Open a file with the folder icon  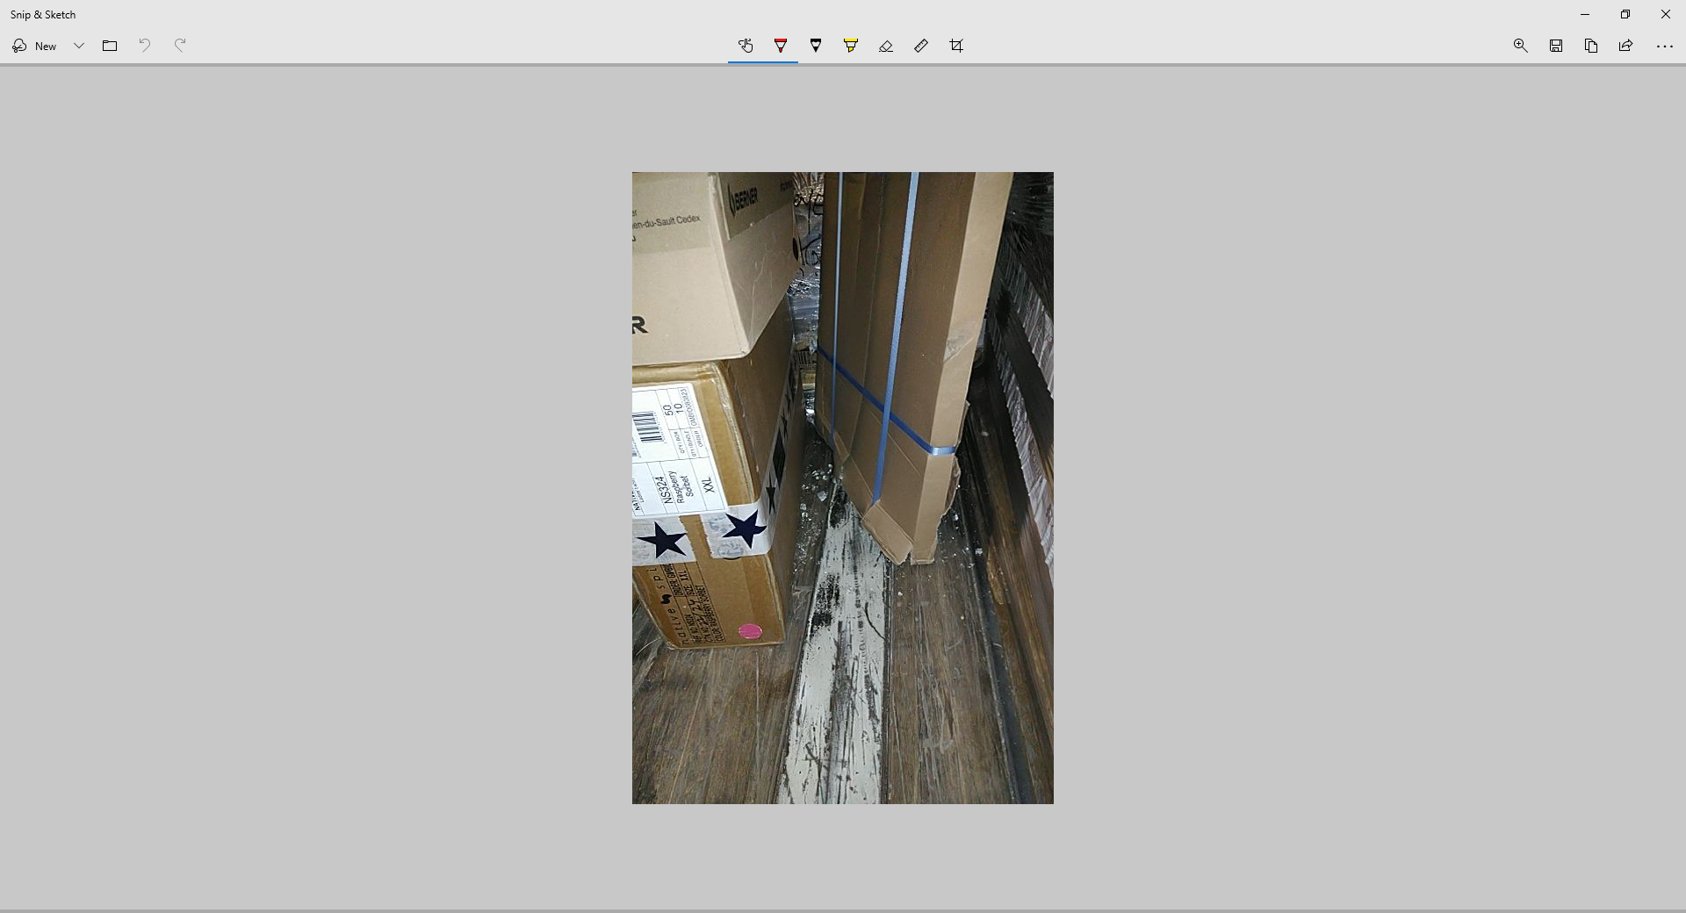[110, 46]
